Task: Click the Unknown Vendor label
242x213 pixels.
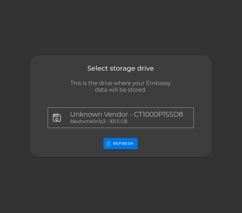Action: click(x=99, y=114)
